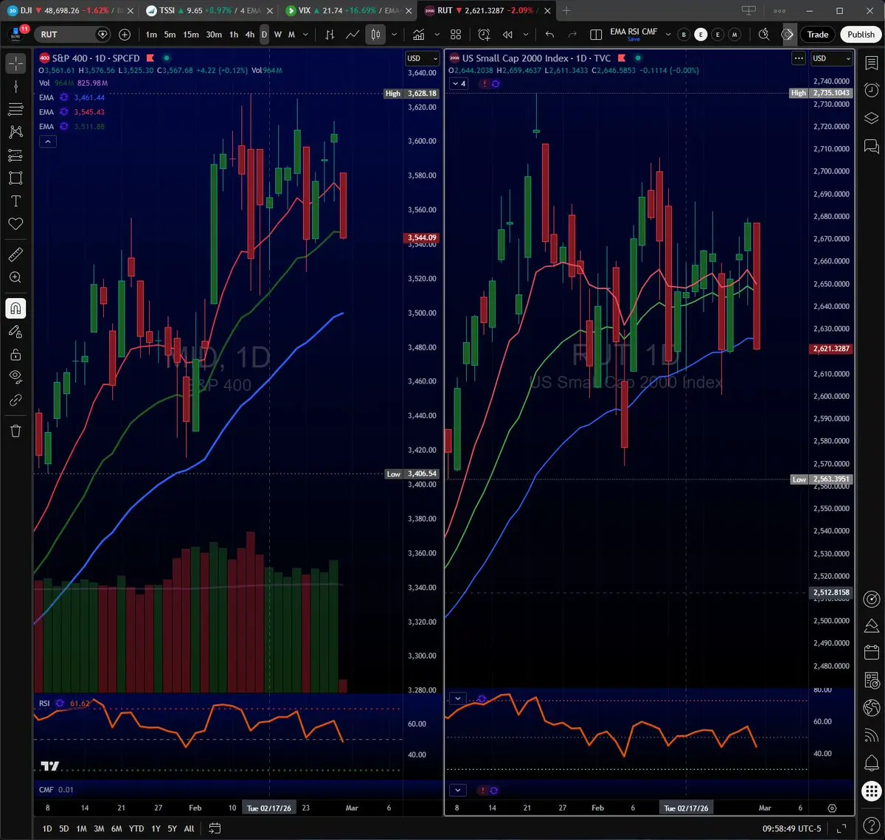Select the 15m timeframe
This screenshot has width=885, height=840.
191,35
